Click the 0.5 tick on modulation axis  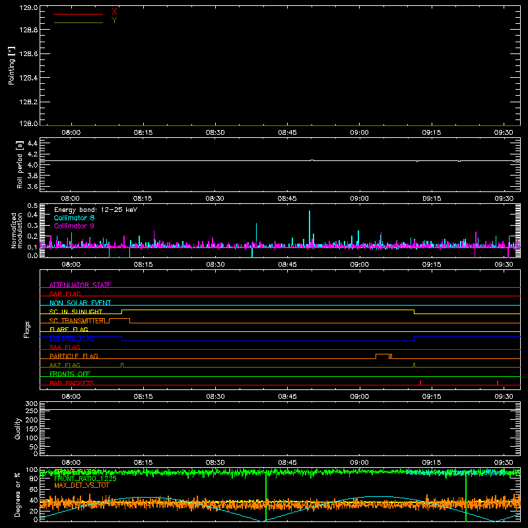(x=32, y=205)
